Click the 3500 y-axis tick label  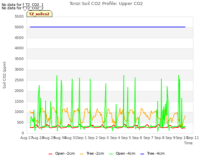19,59
